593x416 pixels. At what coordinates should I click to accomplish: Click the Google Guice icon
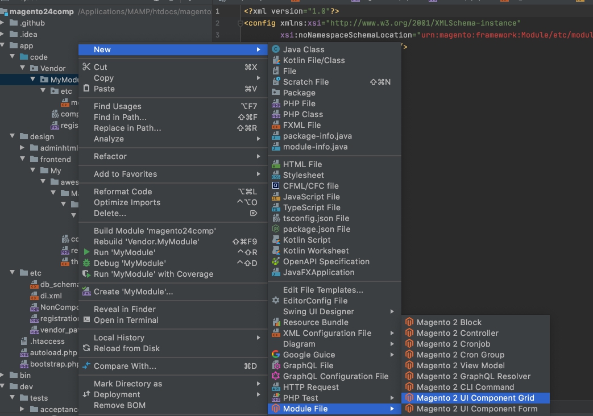pos(276,355)
